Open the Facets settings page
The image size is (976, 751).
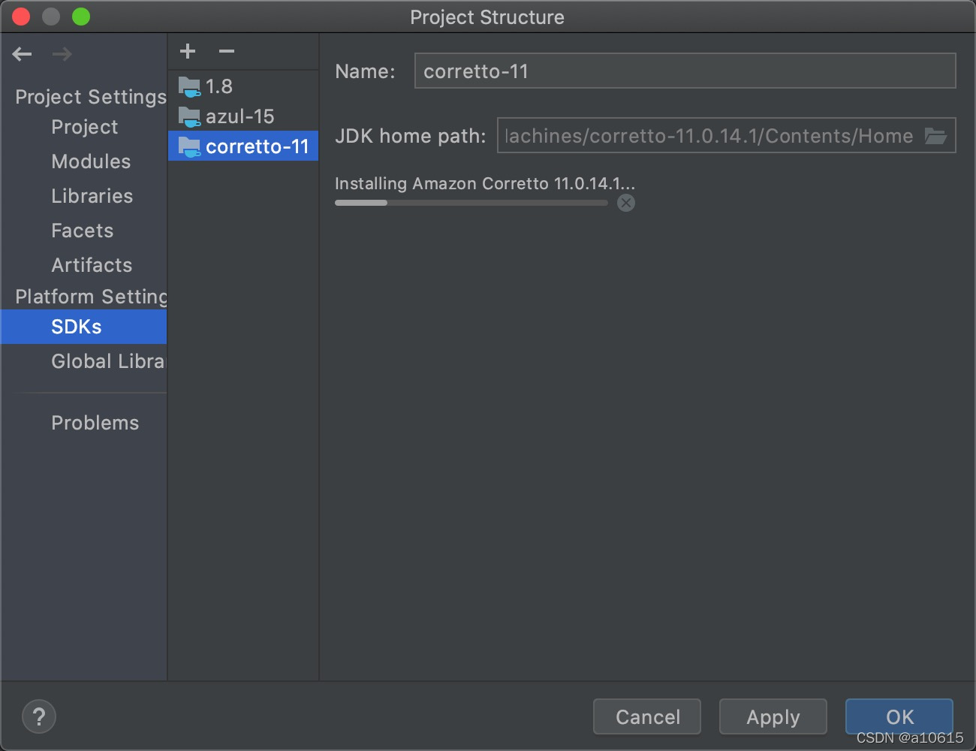tap(84, 231)
